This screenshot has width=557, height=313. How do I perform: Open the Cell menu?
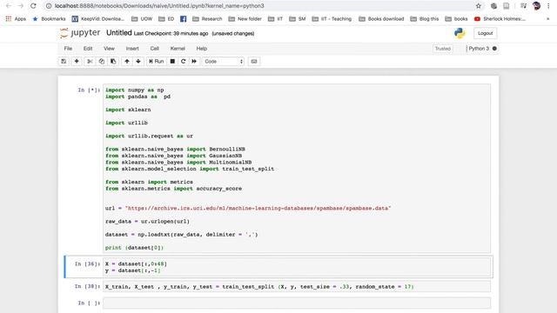[155, 49]
